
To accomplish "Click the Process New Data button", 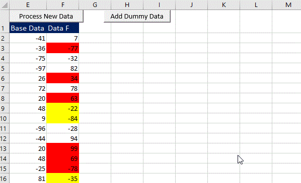I will pos(46,16).
